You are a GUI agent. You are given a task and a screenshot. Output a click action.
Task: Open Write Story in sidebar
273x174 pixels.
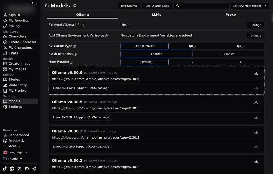20,85
